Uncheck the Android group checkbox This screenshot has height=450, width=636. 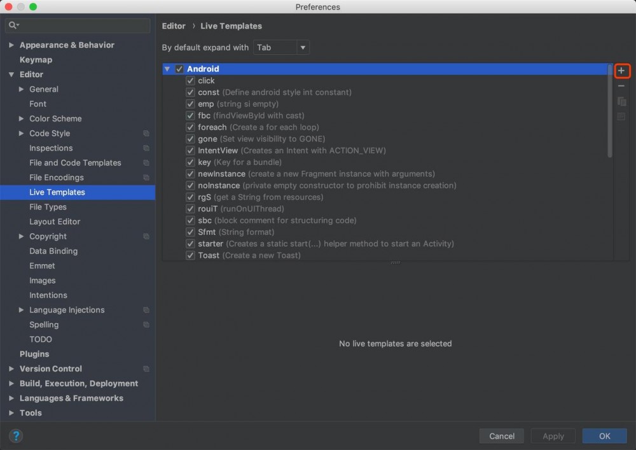179,69
